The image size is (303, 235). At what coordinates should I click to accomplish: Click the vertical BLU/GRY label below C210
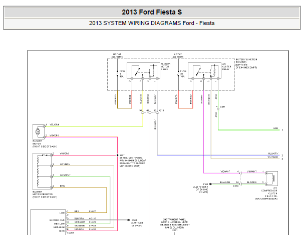(155, 124)
